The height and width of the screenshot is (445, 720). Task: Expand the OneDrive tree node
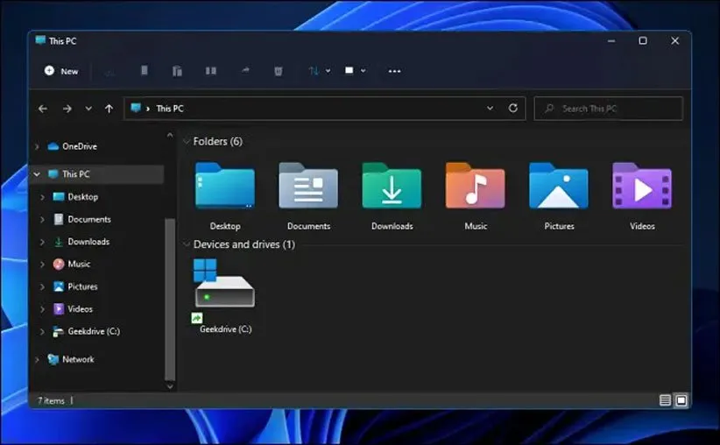pos(37,146)
